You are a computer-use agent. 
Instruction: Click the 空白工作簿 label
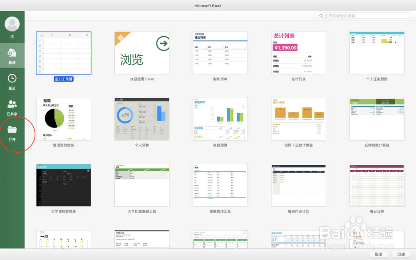(64, 79)
